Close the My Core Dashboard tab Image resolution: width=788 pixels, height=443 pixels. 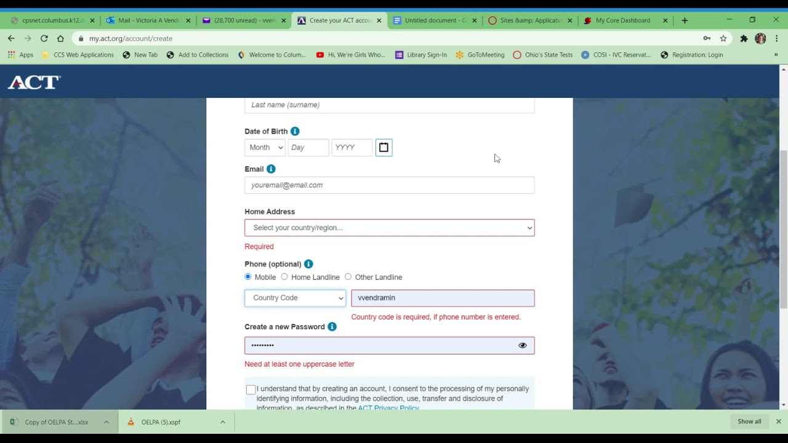(x=665, y=20)
